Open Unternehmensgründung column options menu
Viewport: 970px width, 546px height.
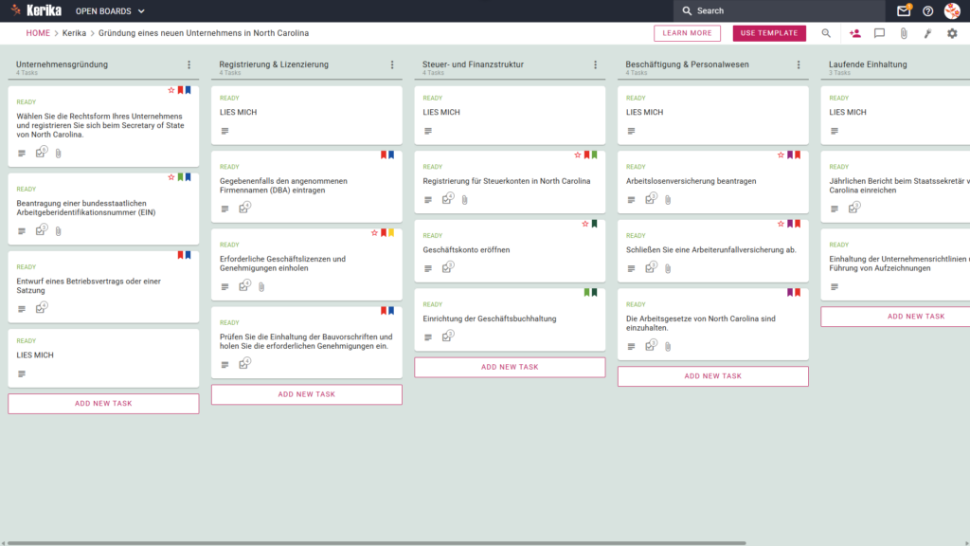coord(189,64)
